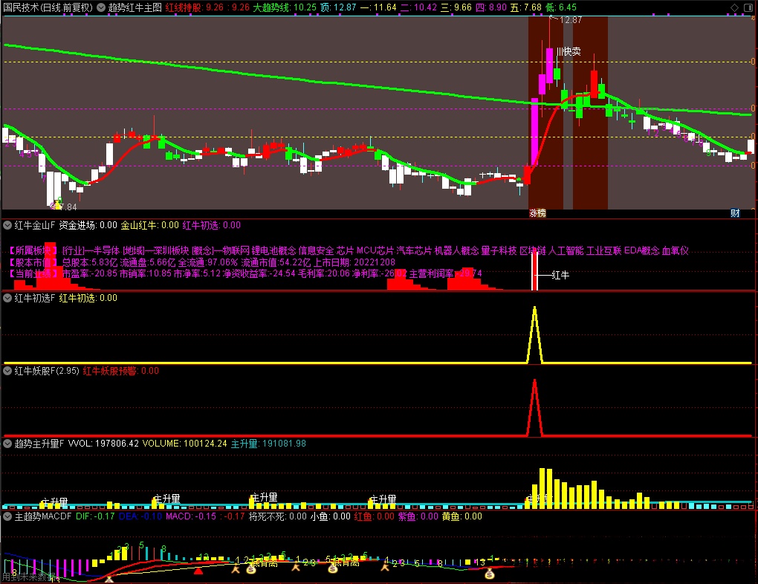Image resolution: width=758 pixels, height=584 pixels.
Task: Click the 快卖 signal label on the chart
Action: [x=571, y=51]
